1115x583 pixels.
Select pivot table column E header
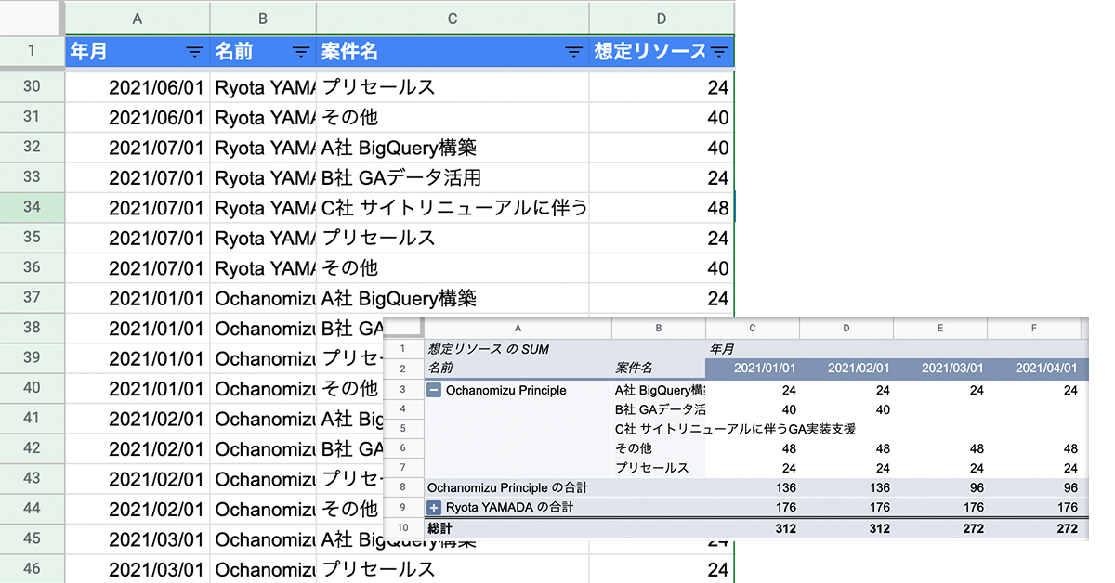[x=939, y=328]
